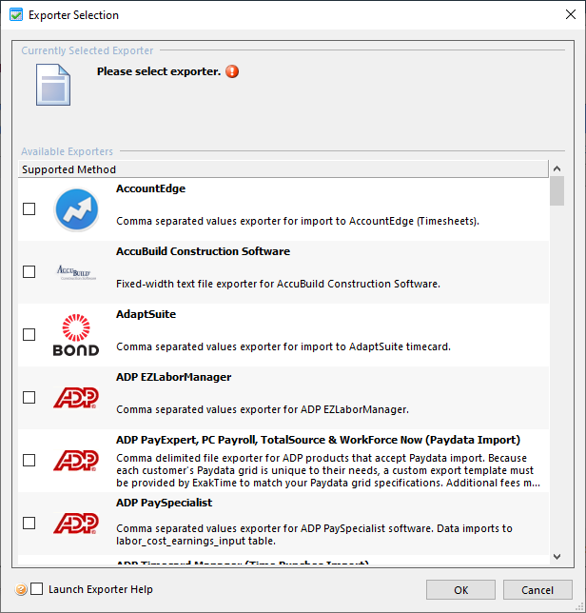The height and width of the screenshot is (613, 586).
Task: Check the ADP PayExpert Paydata Import checkbox
Action: (29, 461)
